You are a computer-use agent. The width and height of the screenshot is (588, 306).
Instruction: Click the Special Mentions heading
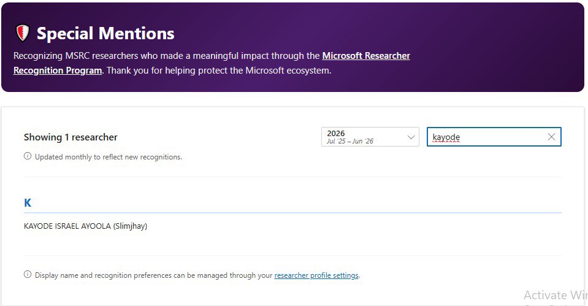tap(105, 33)
